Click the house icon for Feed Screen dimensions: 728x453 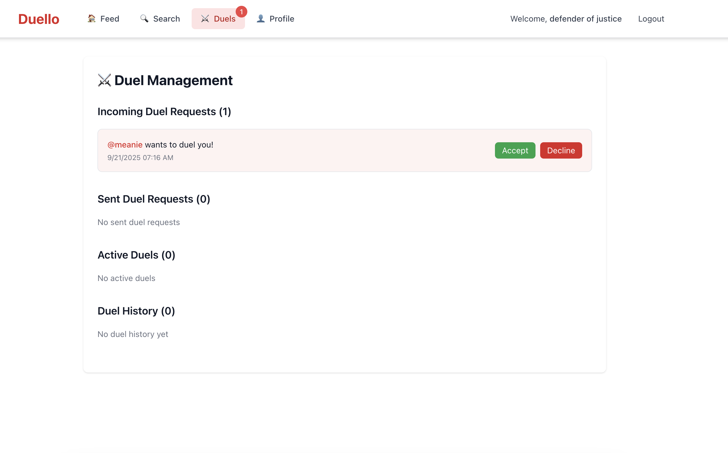tap(91, 19)
